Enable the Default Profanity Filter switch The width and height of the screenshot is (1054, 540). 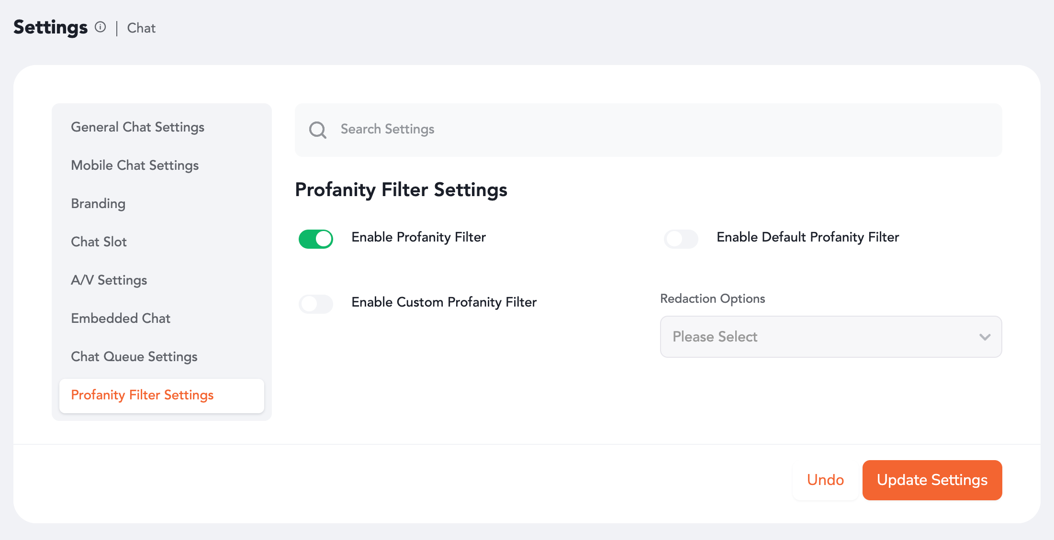point(681,239)
